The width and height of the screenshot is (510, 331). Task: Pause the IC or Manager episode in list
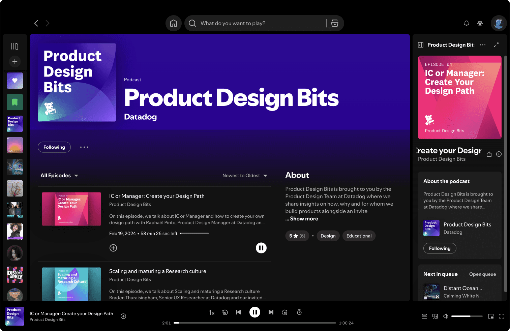[x=261, y=248]
